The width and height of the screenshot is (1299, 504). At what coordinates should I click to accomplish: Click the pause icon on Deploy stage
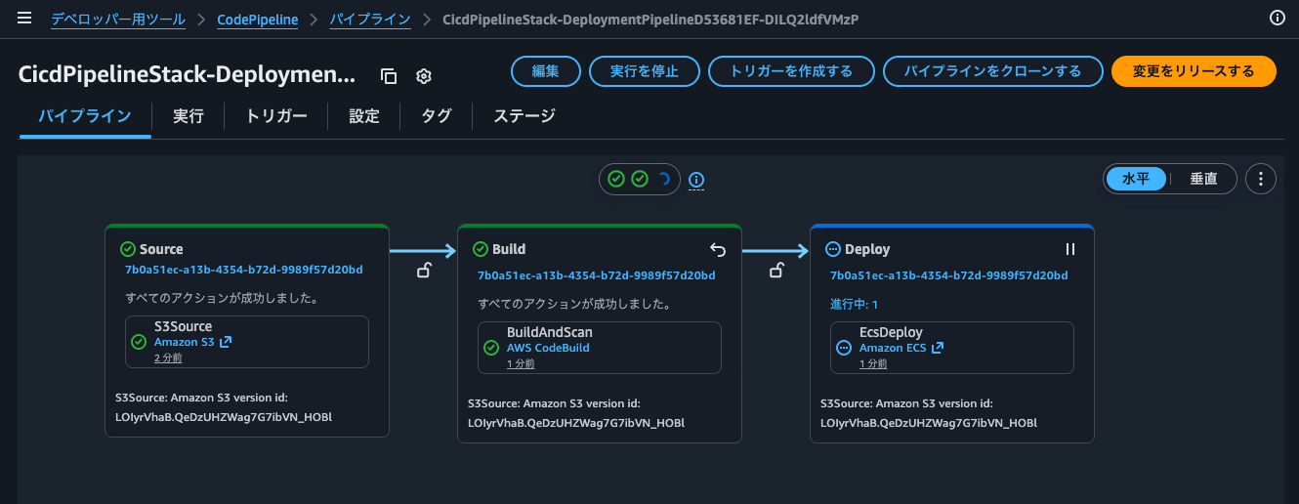(x=1069, y=249)
